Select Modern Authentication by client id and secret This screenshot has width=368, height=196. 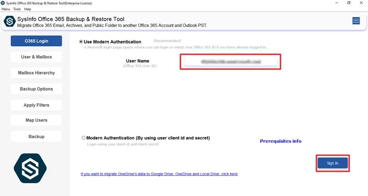(83, 138)
